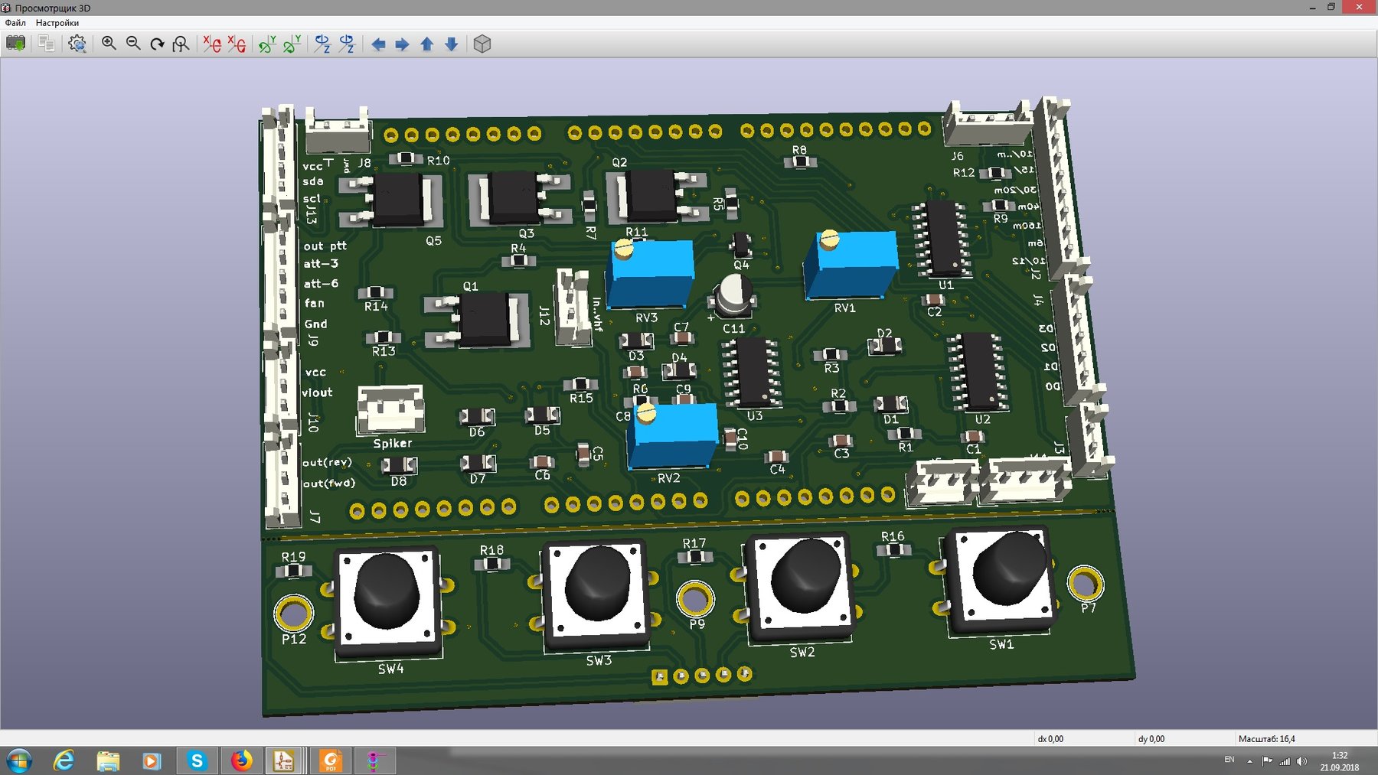The width and height of the screenshot is (1378, 775).
Task: Move the board right with blue arrow
Action: click(x=402, y=44)
